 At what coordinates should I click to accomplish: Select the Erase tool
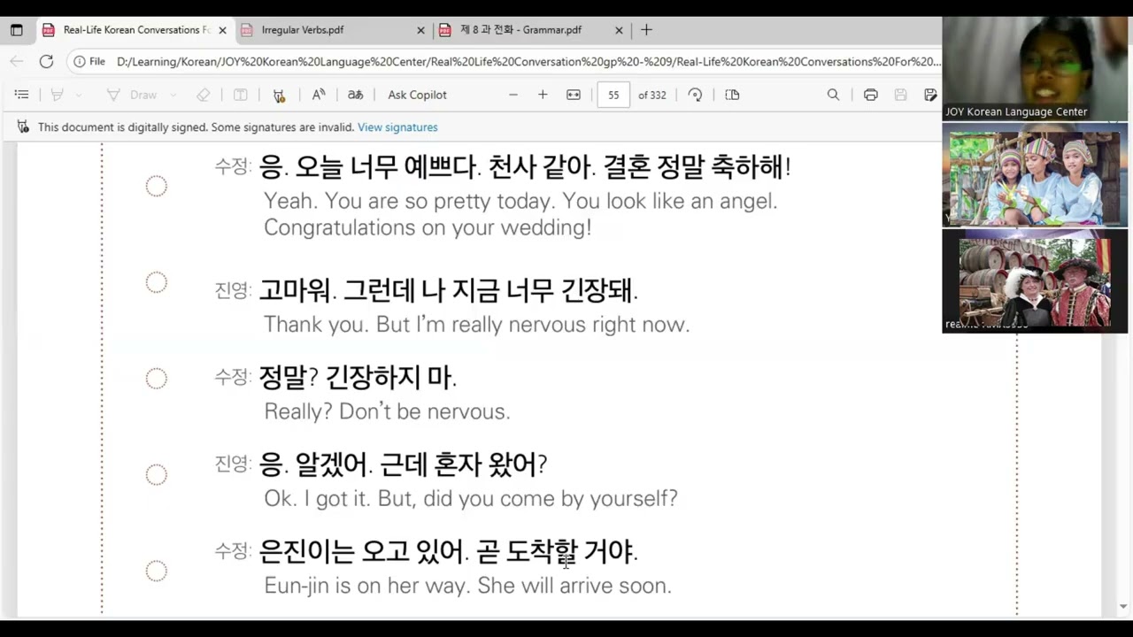coord(204,95)
